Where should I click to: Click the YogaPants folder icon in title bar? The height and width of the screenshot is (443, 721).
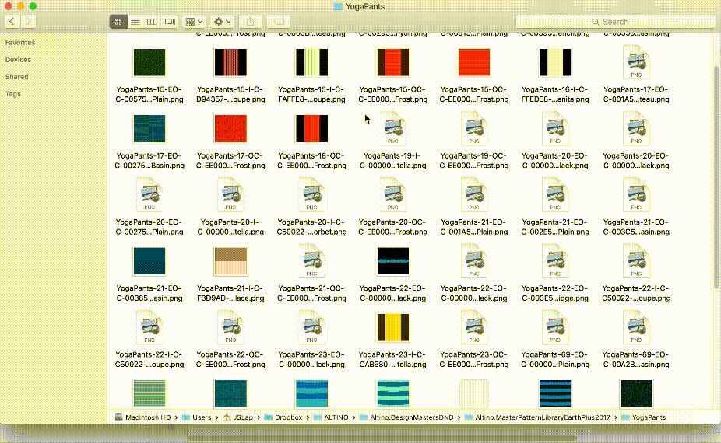(x=339, y=6)
